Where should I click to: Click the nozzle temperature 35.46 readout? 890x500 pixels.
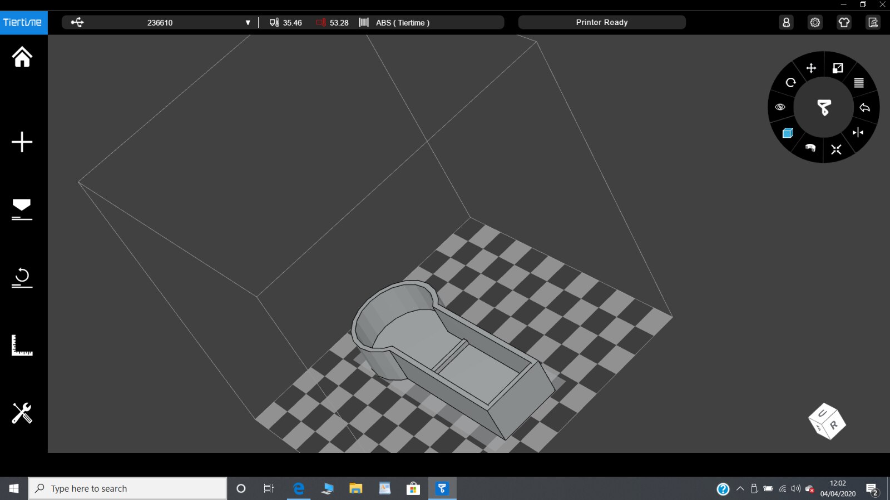(x=286, y=23)
